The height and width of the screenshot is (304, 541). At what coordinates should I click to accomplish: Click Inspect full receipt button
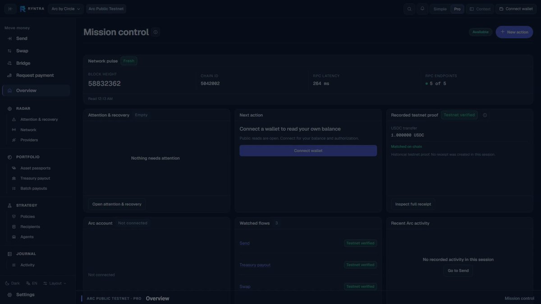(x=413, y=204)
